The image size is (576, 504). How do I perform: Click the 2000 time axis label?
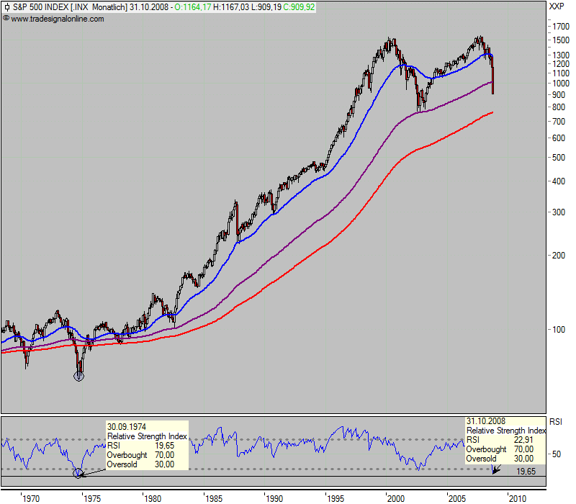[396, 498]
